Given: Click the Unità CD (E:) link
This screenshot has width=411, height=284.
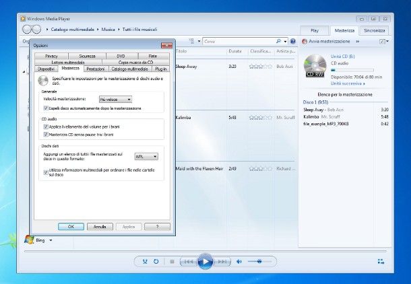Looking at the screenshot, I should (342, 57).
